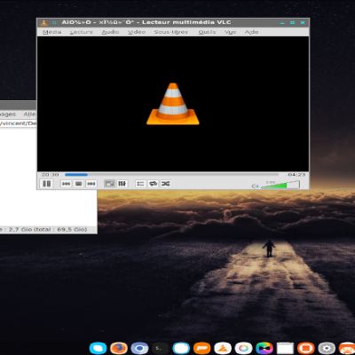Open extended settings equalizer button
This screenshot has width=355, height=355.
point(122,184)
